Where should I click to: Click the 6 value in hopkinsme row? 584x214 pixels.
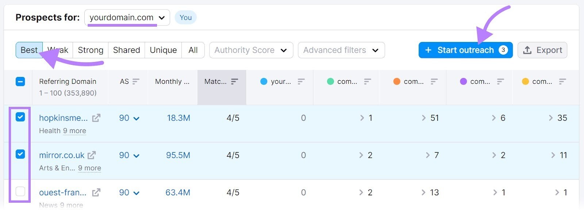coord(503,118)
